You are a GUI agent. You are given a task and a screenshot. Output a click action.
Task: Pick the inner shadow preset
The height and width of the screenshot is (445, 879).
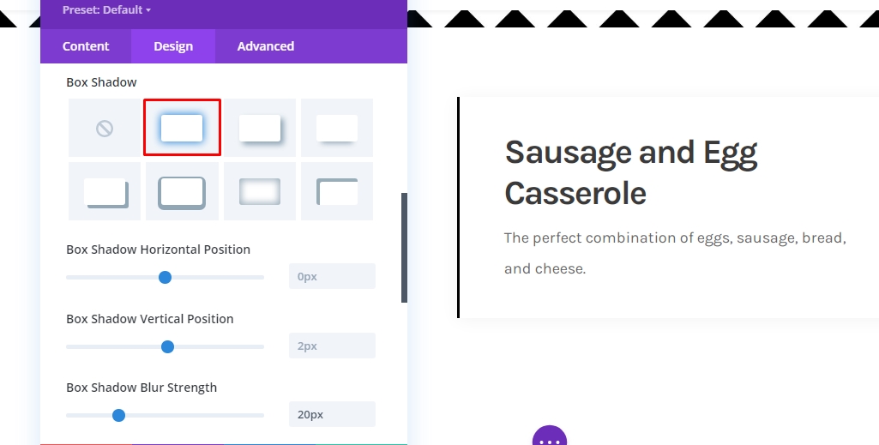(x=260, y=191)
